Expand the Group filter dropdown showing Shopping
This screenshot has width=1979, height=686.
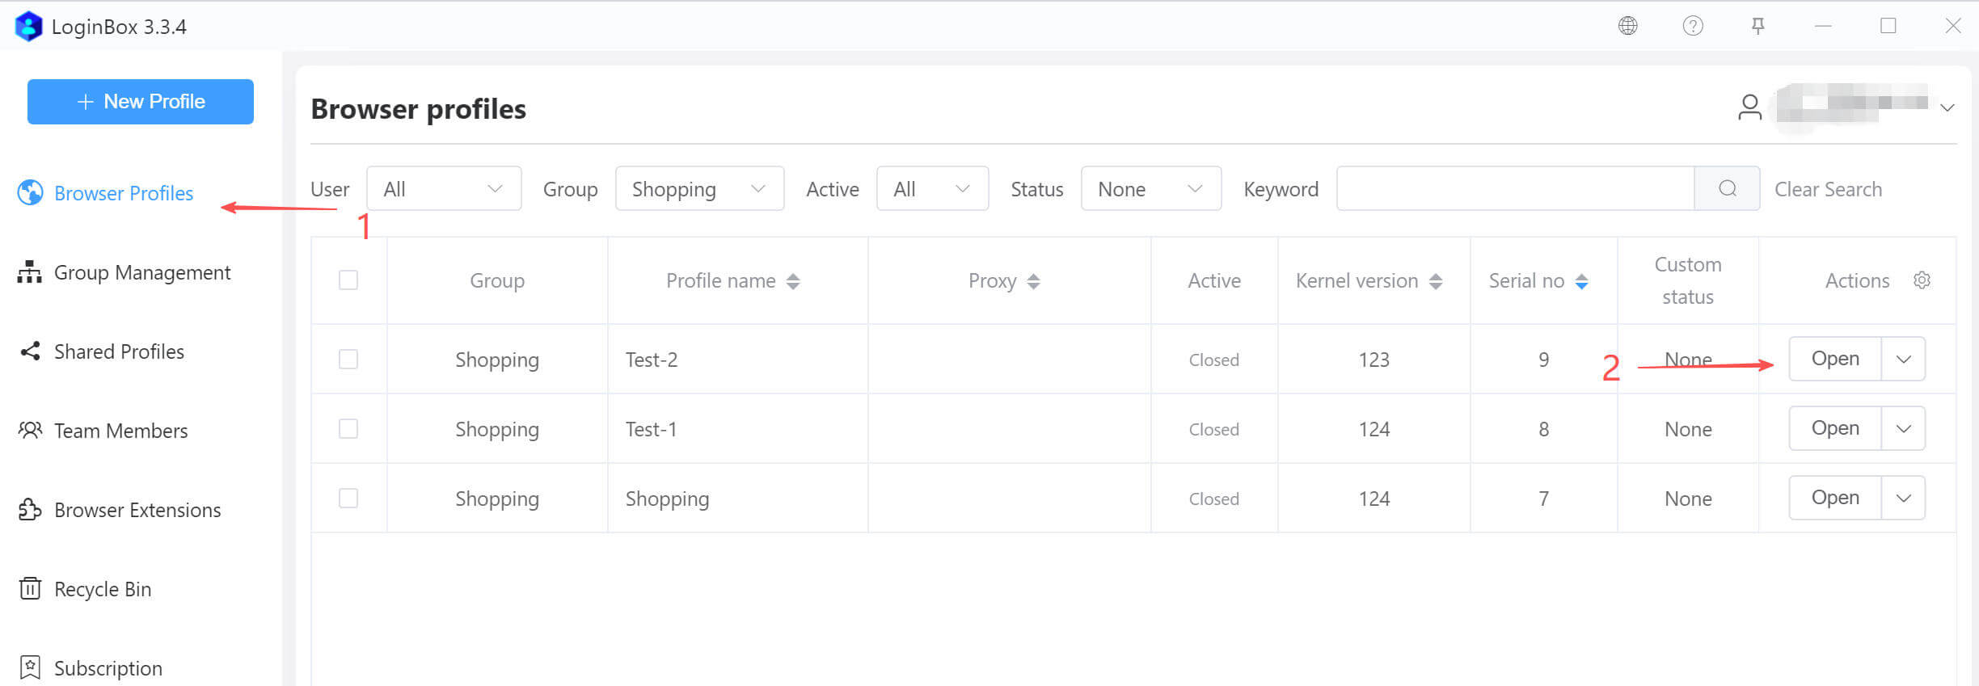pyautogui.click(x=699, y=188)
